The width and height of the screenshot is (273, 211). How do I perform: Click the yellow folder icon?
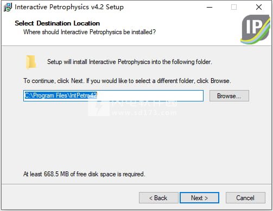[x=31, y=62]
